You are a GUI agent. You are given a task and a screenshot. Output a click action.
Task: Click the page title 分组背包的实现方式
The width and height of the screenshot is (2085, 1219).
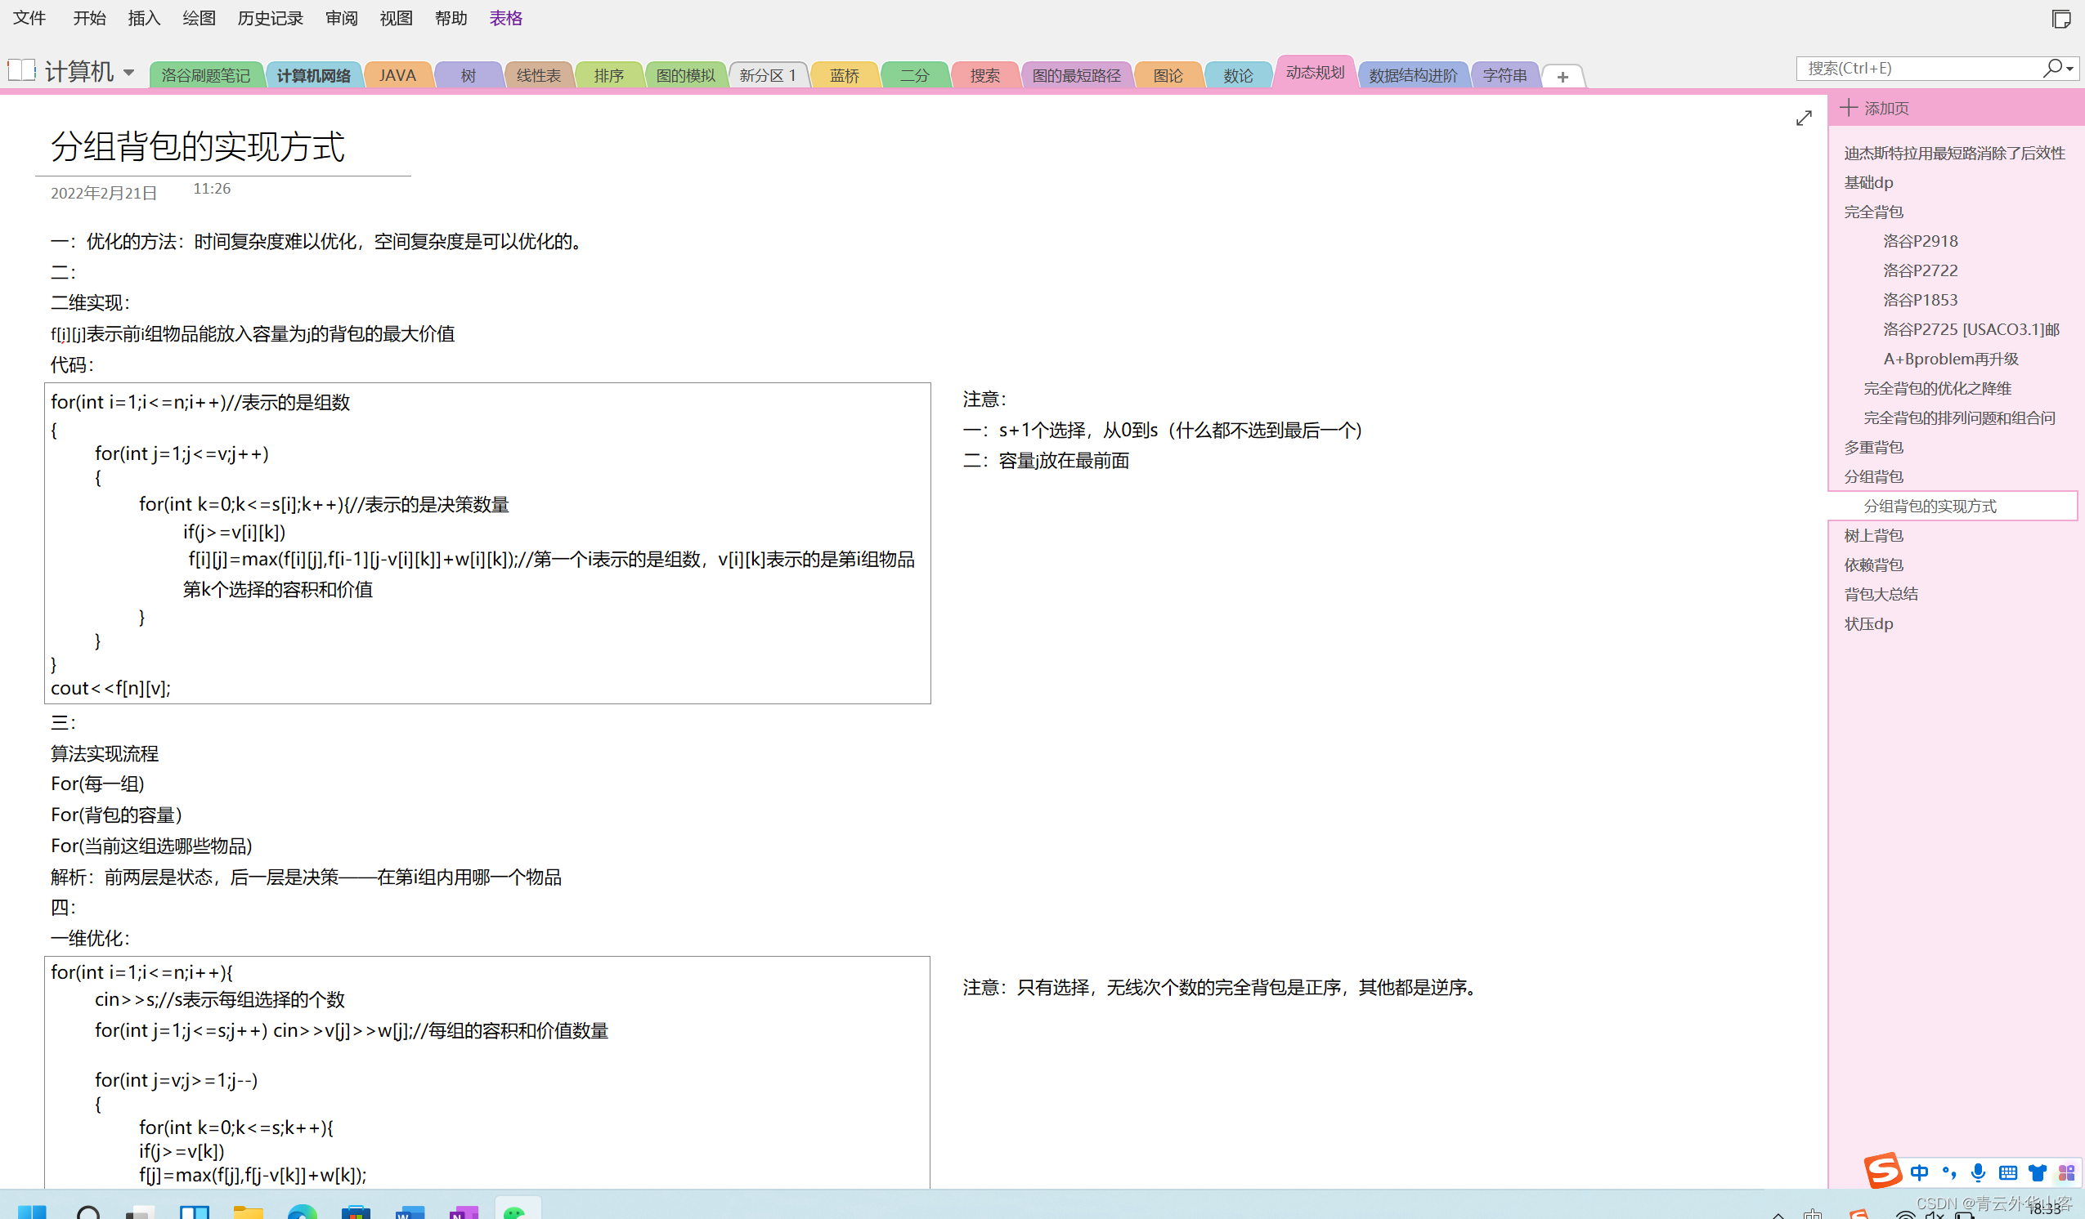pos(198,147)
